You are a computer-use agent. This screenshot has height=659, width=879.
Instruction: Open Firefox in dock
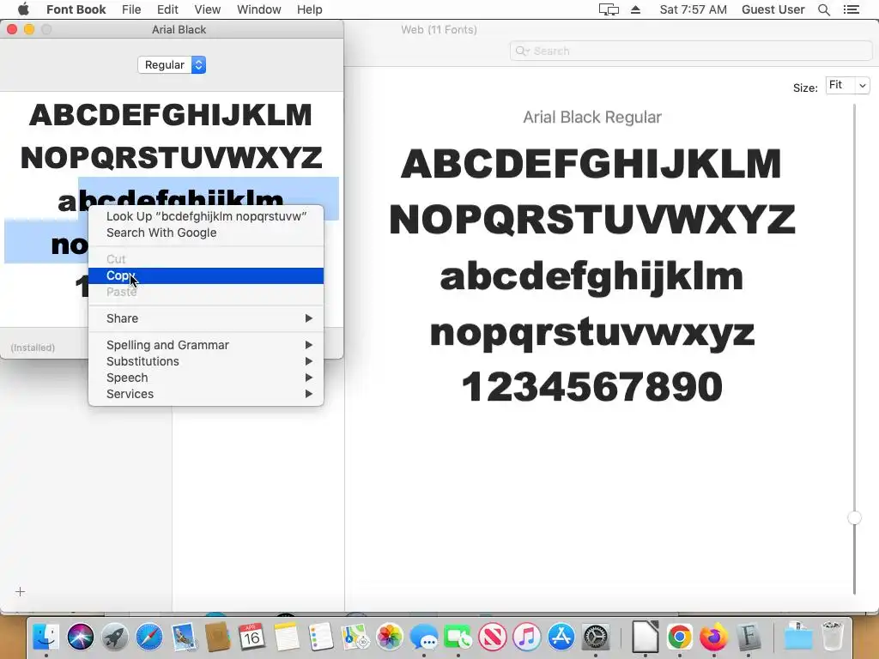coord(713,638)
